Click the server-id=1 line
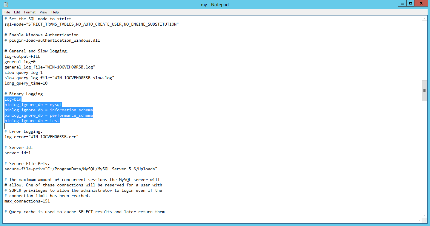Viewport: 430px width, 226px height. click(18, 153)
